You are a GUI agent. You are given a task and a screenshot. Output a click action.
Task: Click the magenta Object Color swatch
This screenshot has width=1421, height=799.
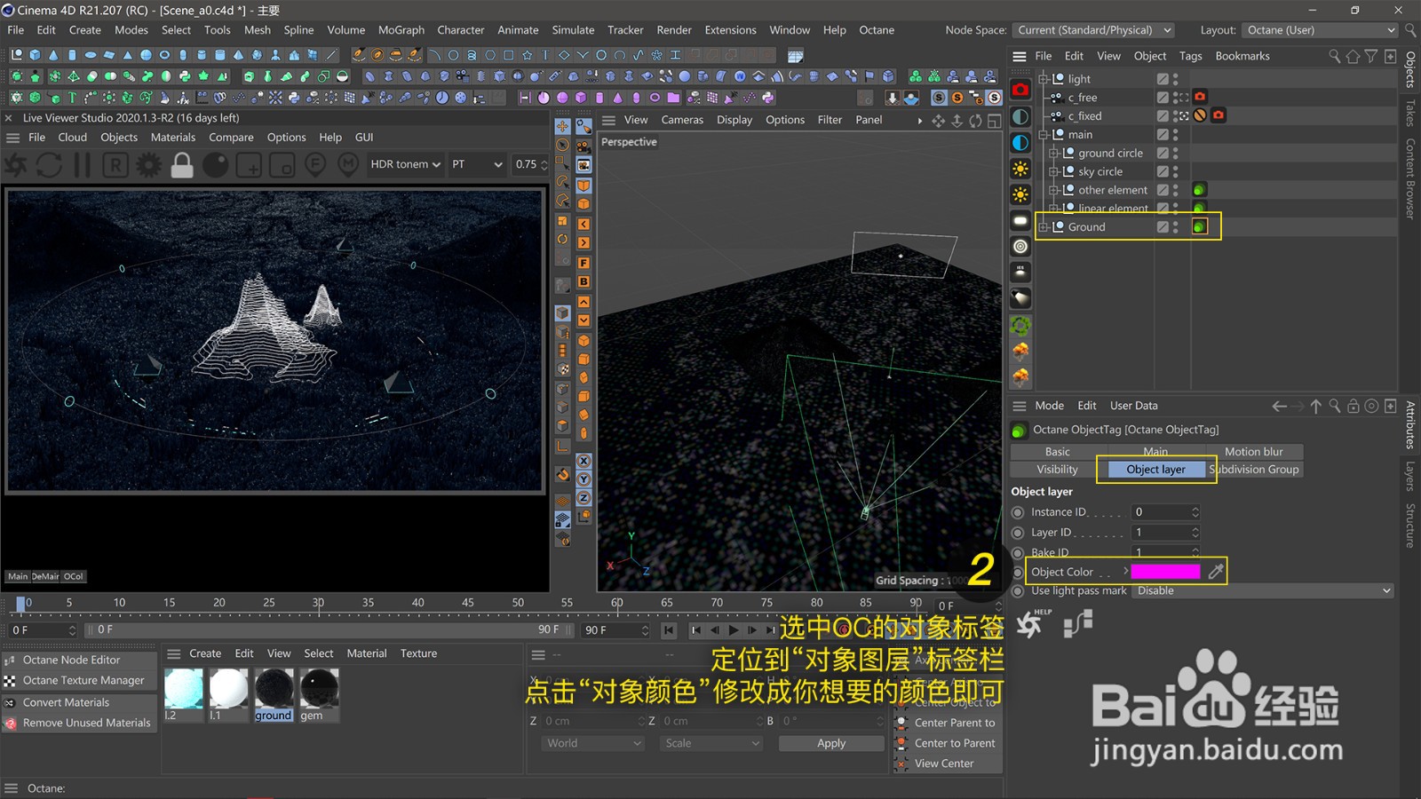point(1165,572)
